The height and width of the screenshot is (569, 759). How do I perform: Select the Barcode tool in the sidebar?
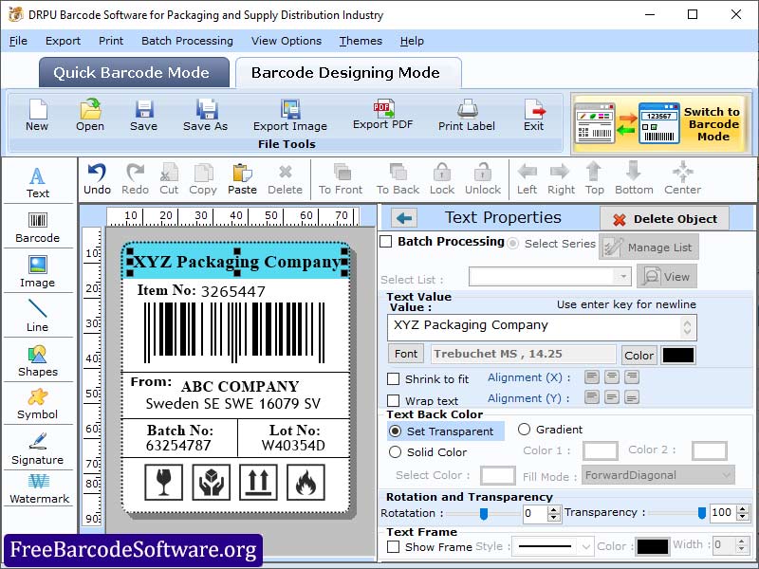pos(38,228)
